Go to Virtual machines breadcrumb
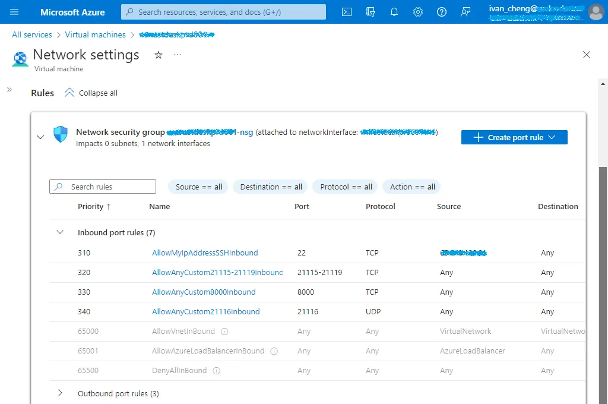The height and width of the screenshot is (404, 608). tap(96, 34)
